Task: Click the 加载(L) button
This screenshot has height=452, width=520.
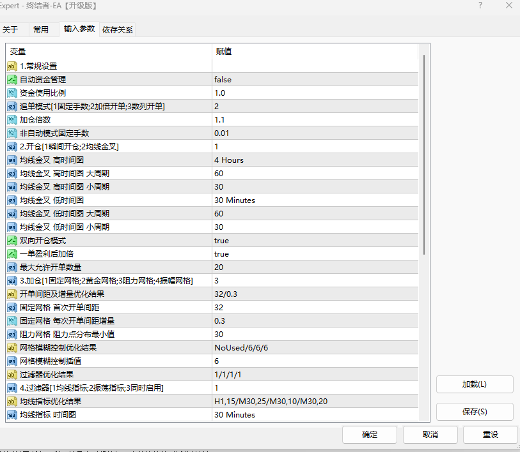Action: coord(475,384)
